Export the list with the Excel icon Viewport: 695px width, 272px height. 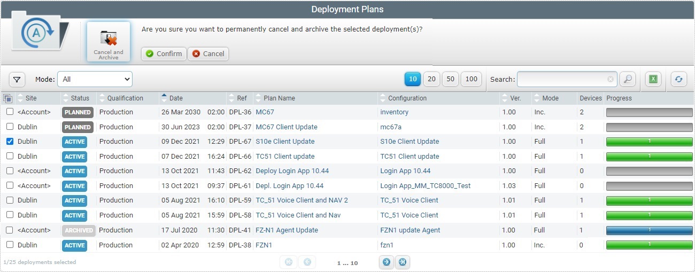(x=653, y=79)
